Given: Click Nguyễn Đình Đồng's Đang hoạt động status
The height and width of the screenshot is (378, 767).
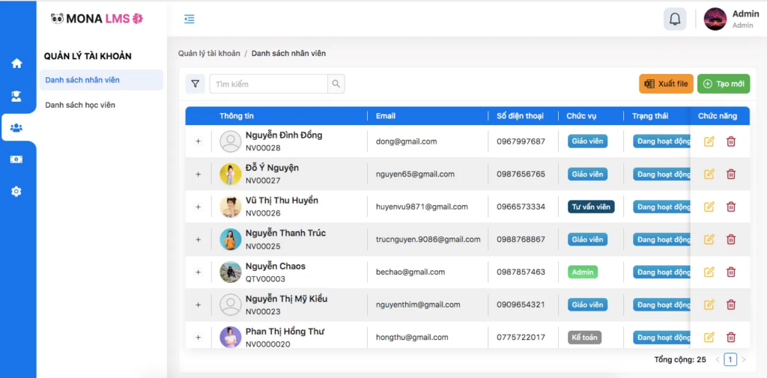Looking at the screenshot, I should [x=661, y=141].
